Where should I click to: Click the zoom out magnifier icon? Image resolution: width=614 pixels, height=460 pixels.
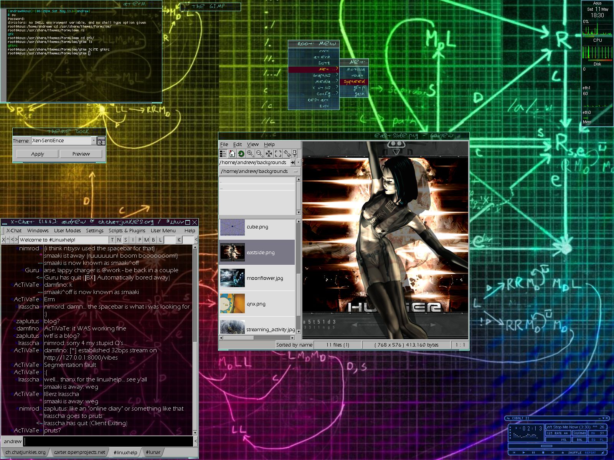click(x=259, y=154)
